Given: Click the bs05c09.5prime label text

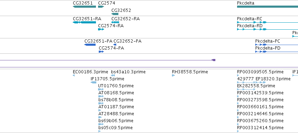Looking at the screenshot, I should (115, 127).
